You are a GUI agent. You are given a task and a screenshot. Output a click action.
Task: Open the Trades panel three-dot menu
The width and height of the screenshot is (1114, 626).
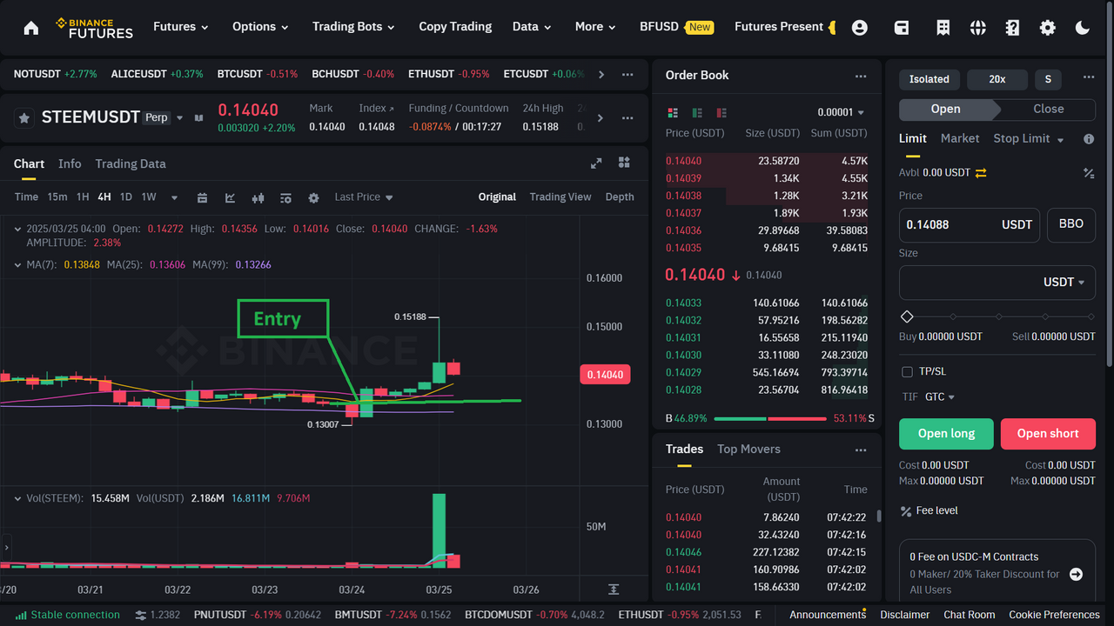[861, 450]
